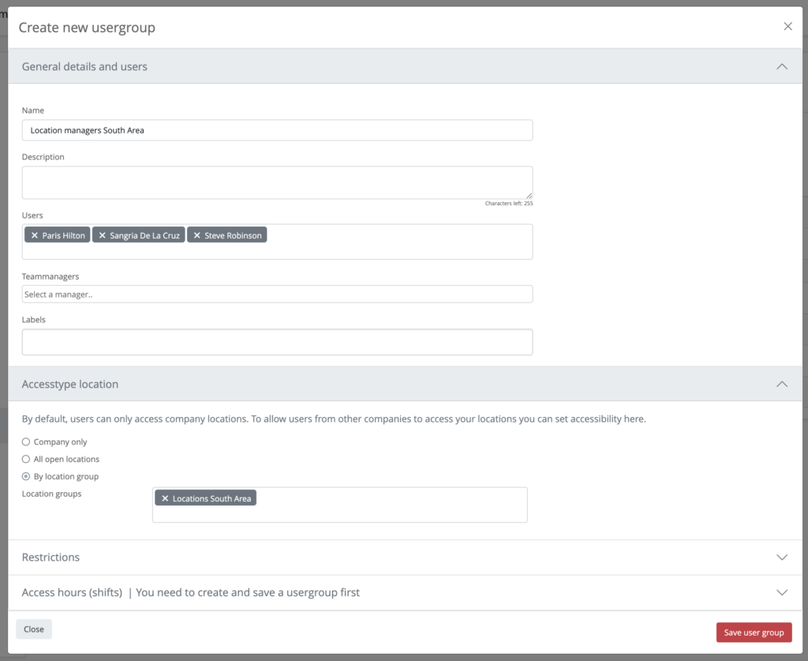The width and height of the screenshot is (808, 661).
Task: Click the collapse arrow on Accesstype location
Action: point(782,384)
